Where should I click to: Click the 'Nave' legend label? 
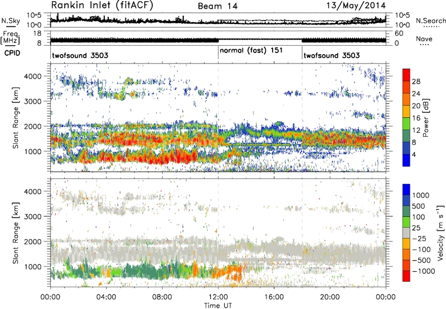pyautogui.click(x=424, y=38)
